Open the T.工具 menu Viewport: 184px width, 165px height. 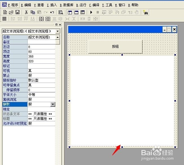107,5
